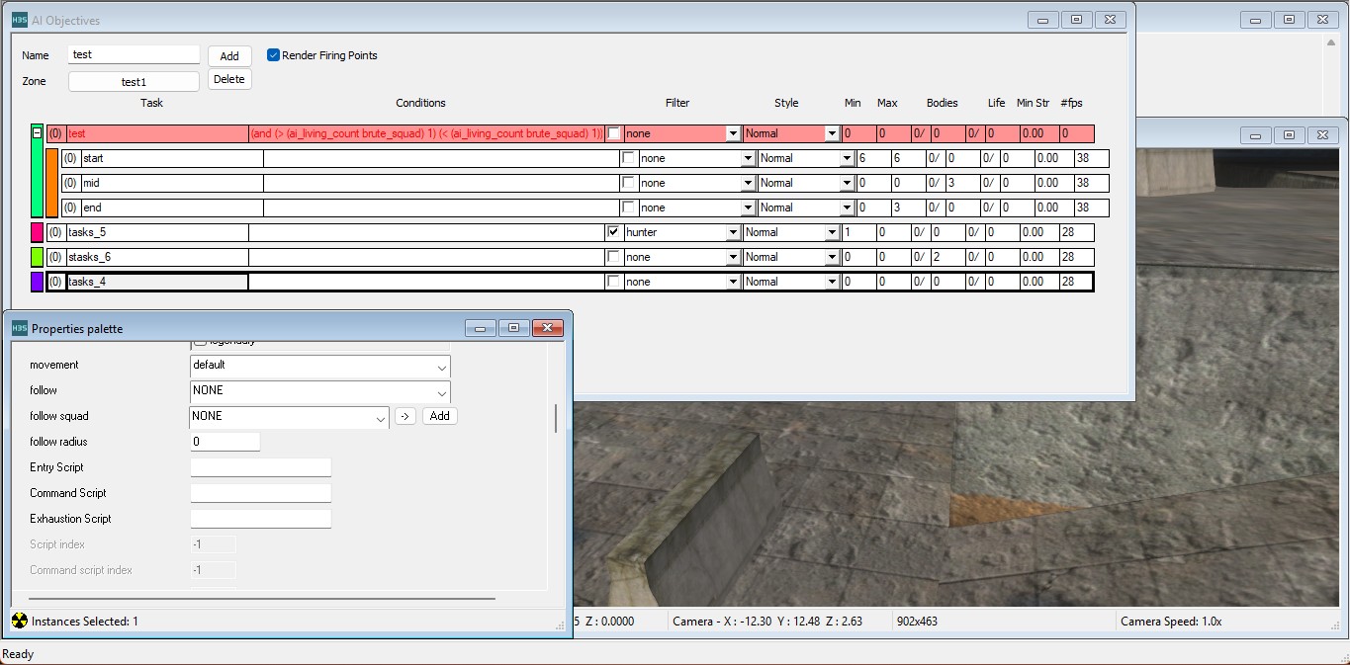This screenshot has width=1350, height=665.
Task: Click the pink color swatch beside tasks_5
Action: tap(38, 232)
